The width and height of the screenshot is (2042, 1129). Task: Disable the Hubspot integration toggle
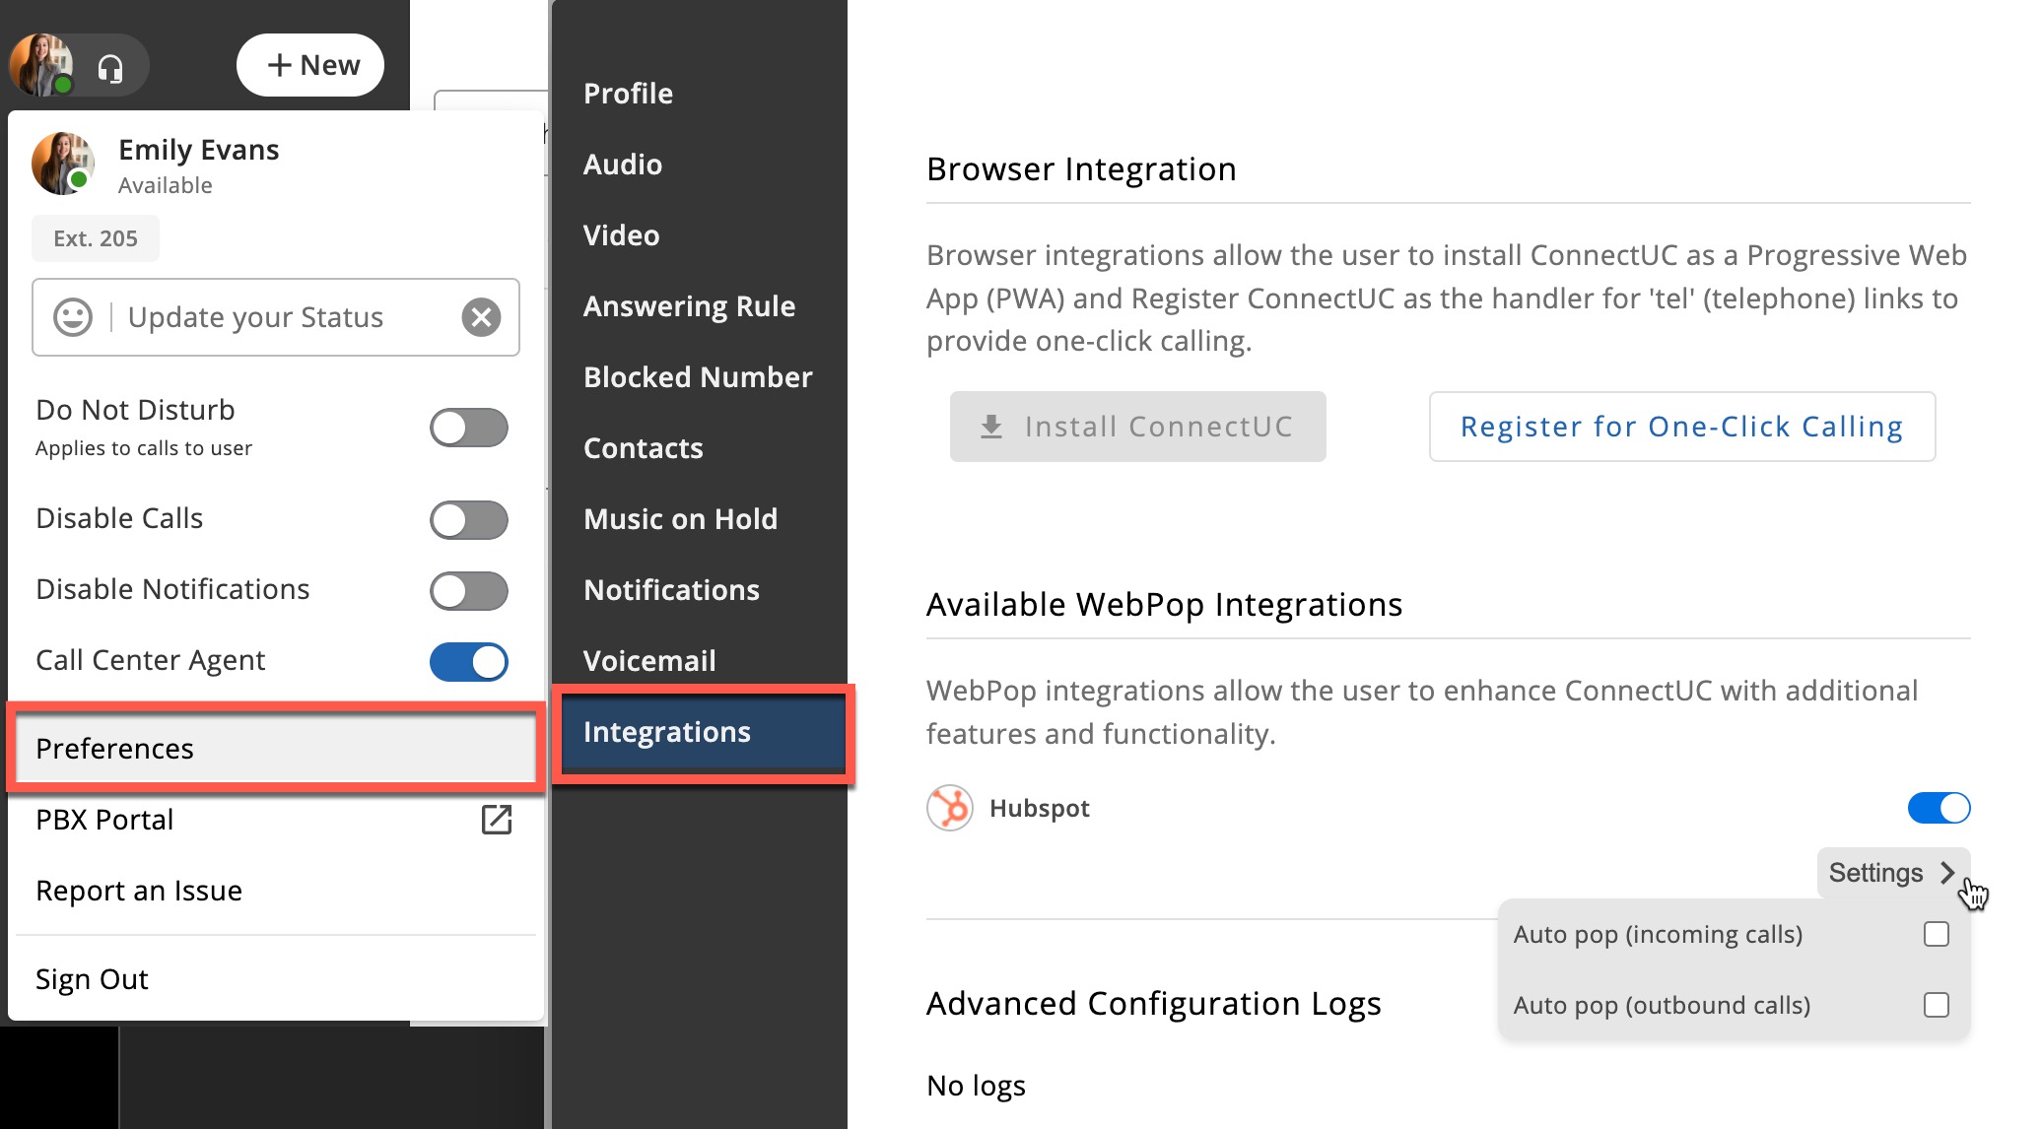(x=1938, y=808)
